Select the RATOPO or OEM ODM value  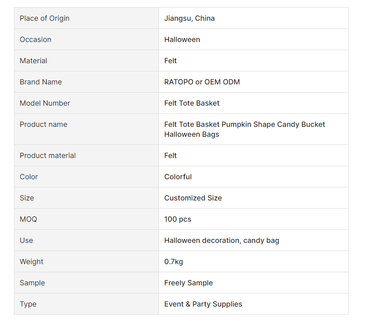tap(202, 82)
